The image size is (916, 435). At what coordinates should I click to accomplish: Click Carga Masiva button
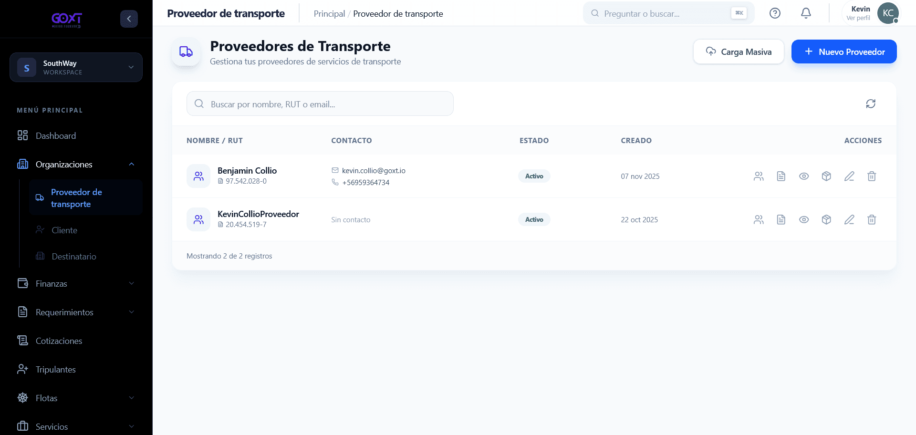[x=739, y=52]
